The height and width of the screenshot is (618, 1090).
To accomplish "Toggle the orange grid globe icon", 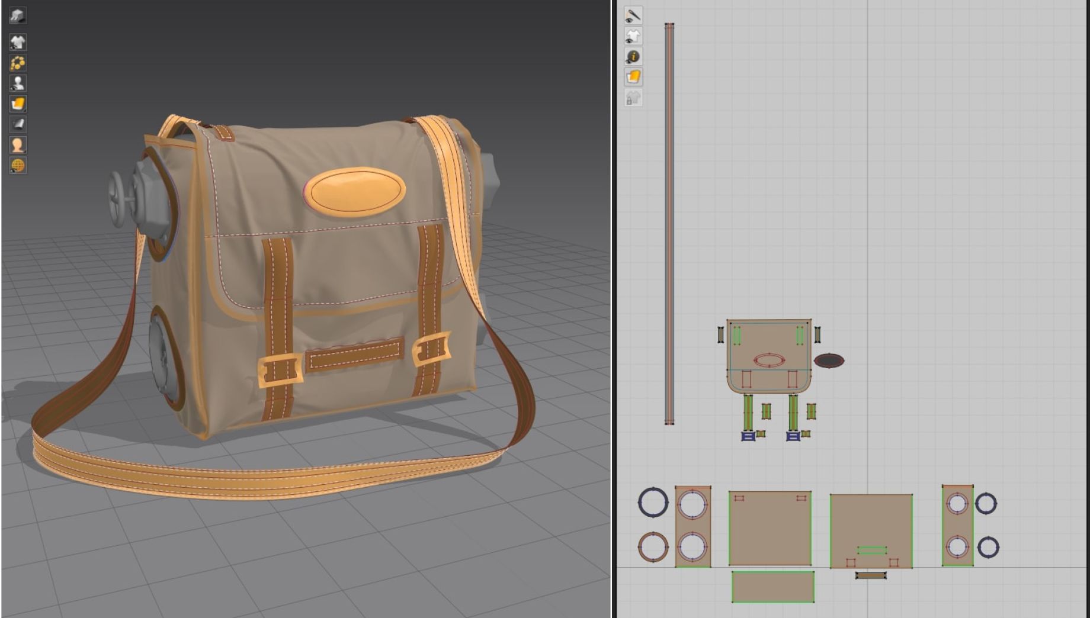I will click(18, 165).
